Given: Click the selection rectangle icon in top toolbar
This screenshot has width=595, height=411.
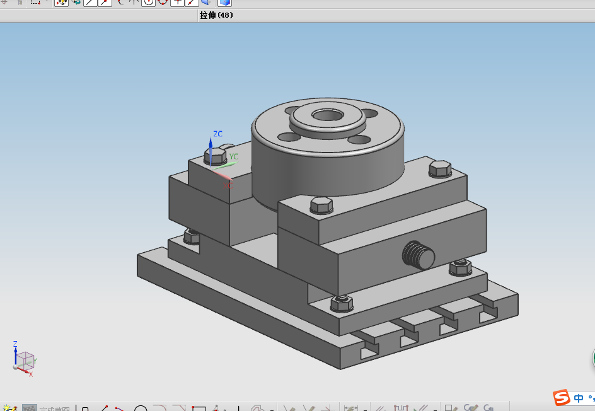Looking at the screenshot, I should 36,3.
